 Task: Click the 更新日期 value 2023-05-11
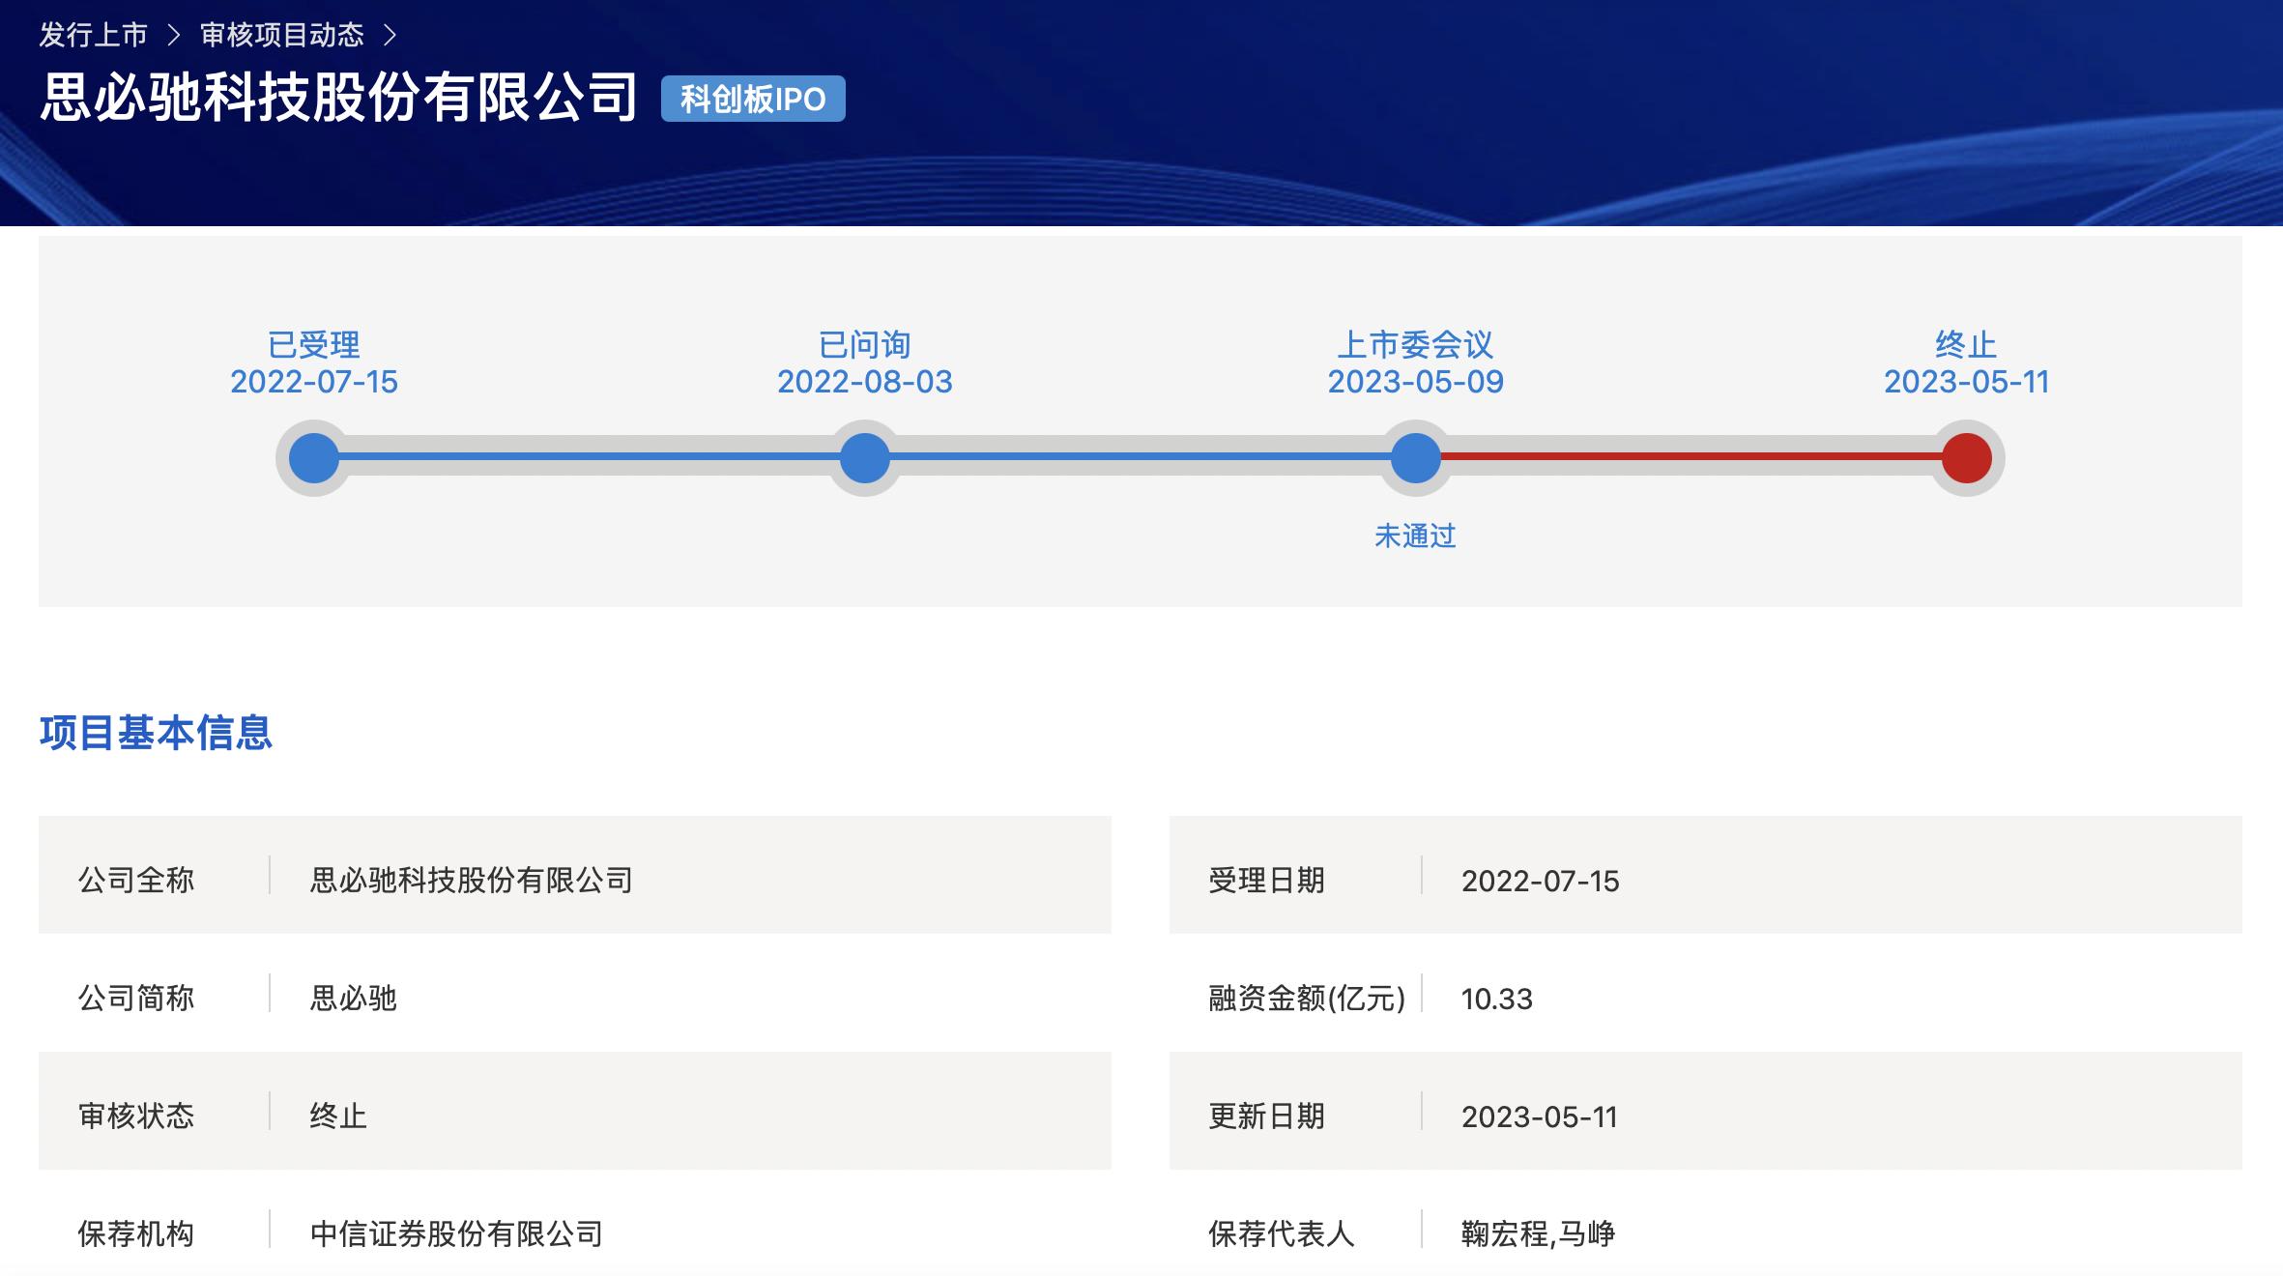pyautogui.click(x=1540, y=1116)
